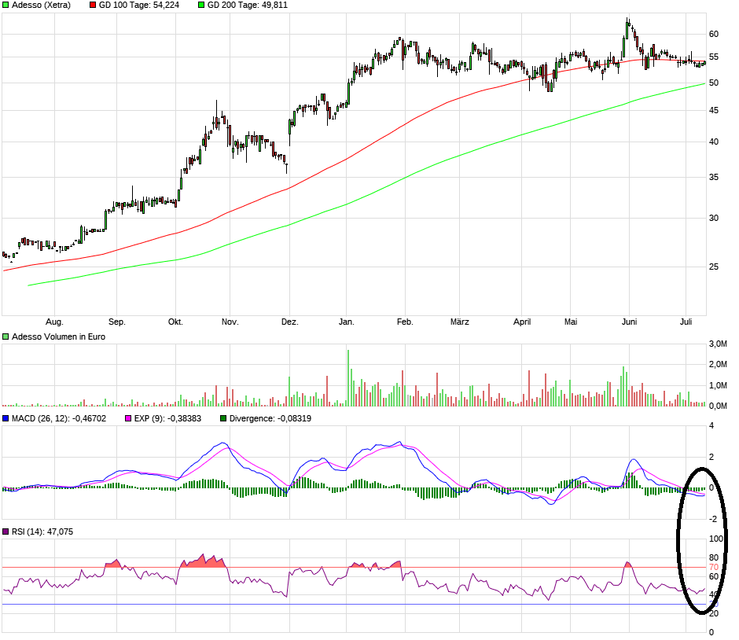Click the Aug. month marker on time axis
Viewport: 739px width, 640px height.
54,322
